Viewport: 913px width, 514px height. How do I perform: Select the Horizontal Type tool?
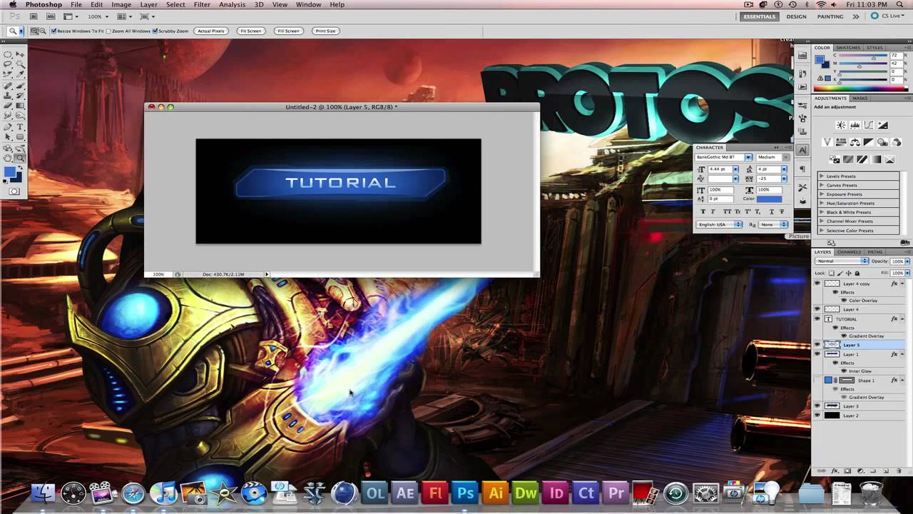coord(20,126)
